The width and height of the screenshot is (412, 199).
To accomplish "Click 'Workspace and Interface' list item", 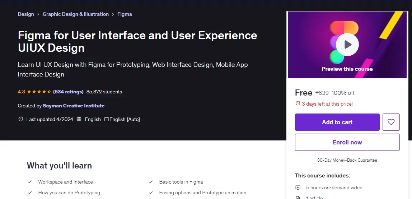I will (x=65, y=182).
